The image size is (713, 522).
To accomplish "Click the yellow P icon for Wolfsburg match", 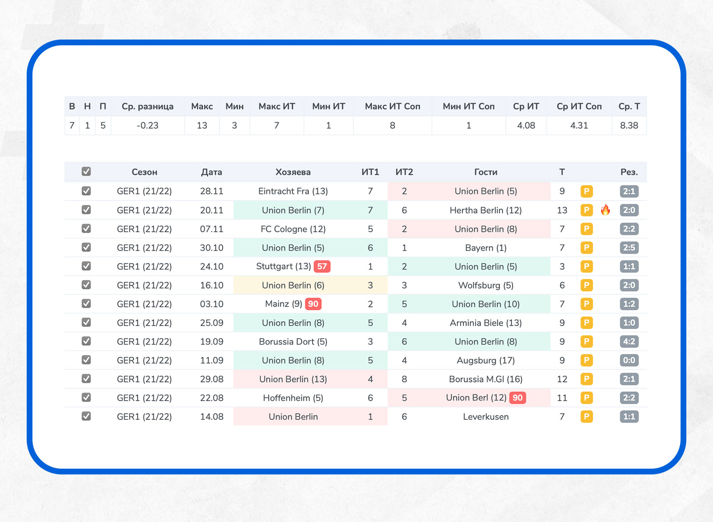I will tap(586, 285).
